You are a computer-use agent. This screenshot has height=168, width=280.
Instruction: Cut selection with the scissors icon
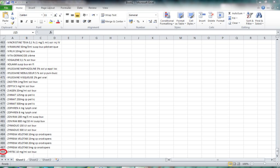12,13
